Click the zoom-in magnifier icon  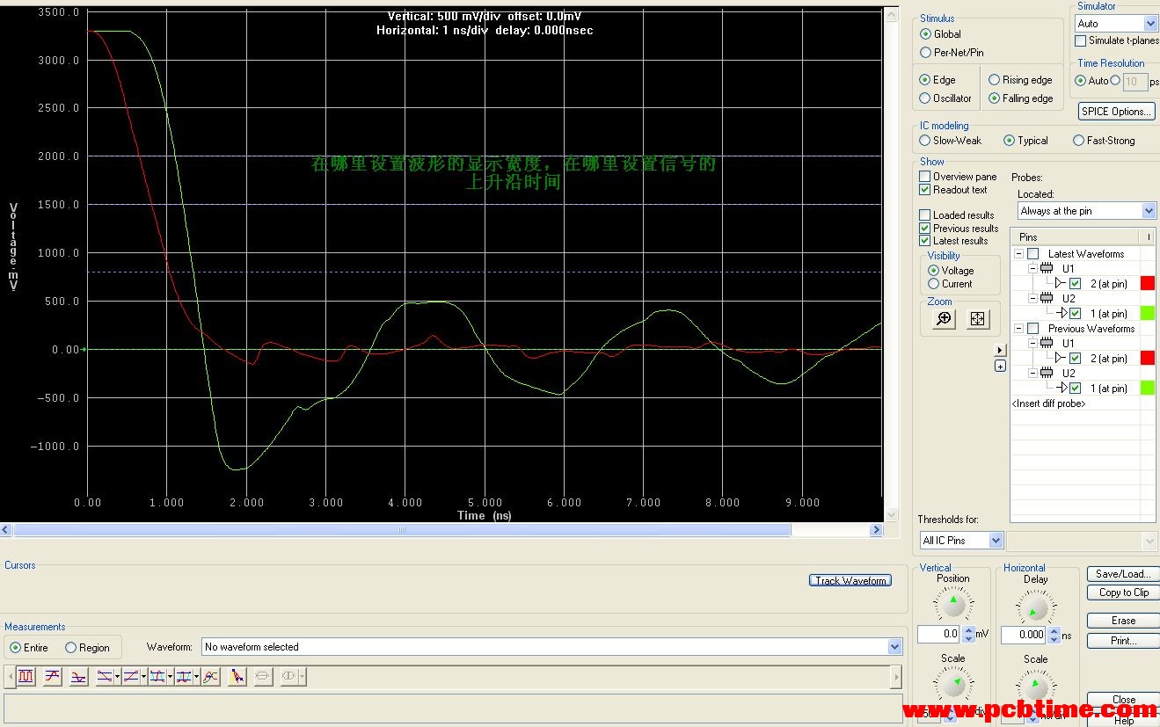[944, 319]
